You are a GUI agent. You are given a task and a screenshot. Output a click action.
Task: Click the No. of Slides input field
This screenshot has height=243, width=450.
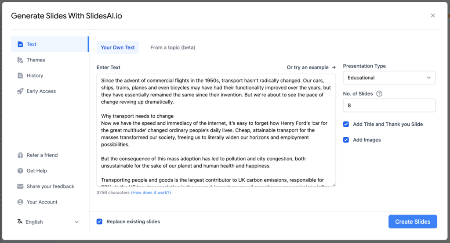click(x=389, y=105)
